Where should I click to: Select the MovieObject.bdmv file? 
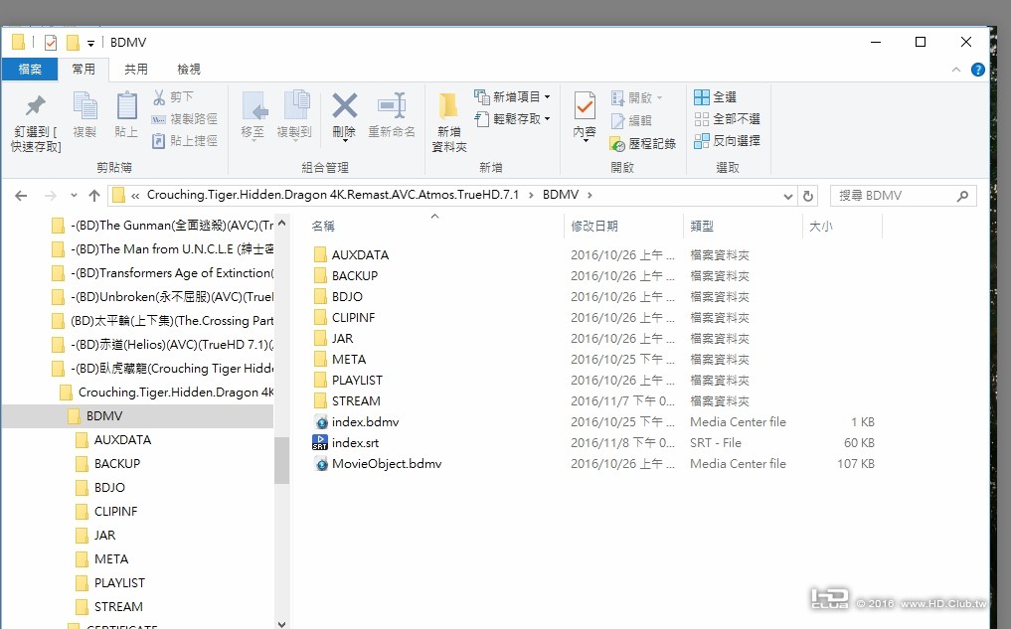[387, 464]
